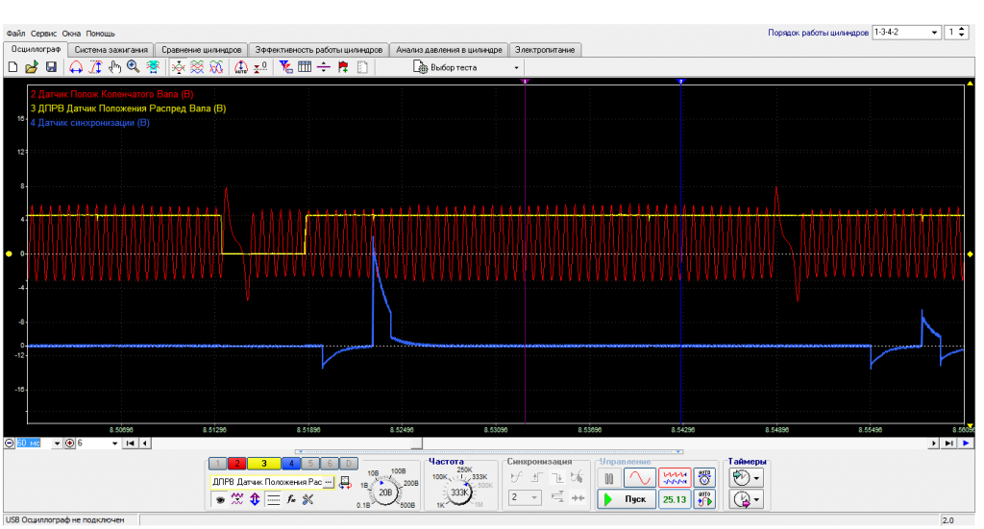Create a new file with the blank page icon
The height and width of the screenshot is (529, 984).
click(x=12, y=67)
